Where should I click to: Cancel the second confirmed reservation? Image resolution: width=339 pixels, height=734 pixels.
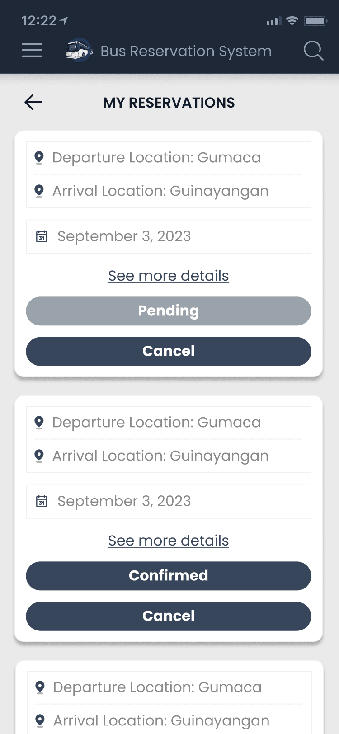click(x=169, y=616)
